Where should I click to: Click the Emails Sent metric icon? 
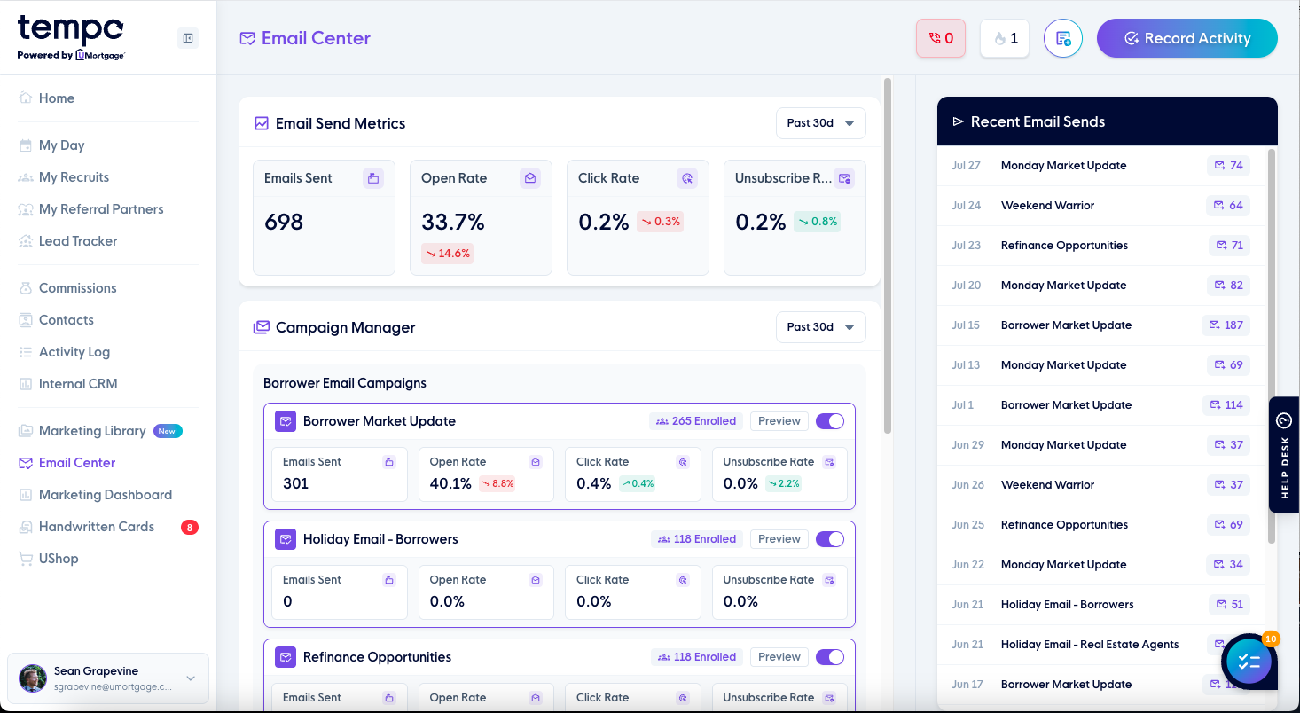[x=373, y=178]
